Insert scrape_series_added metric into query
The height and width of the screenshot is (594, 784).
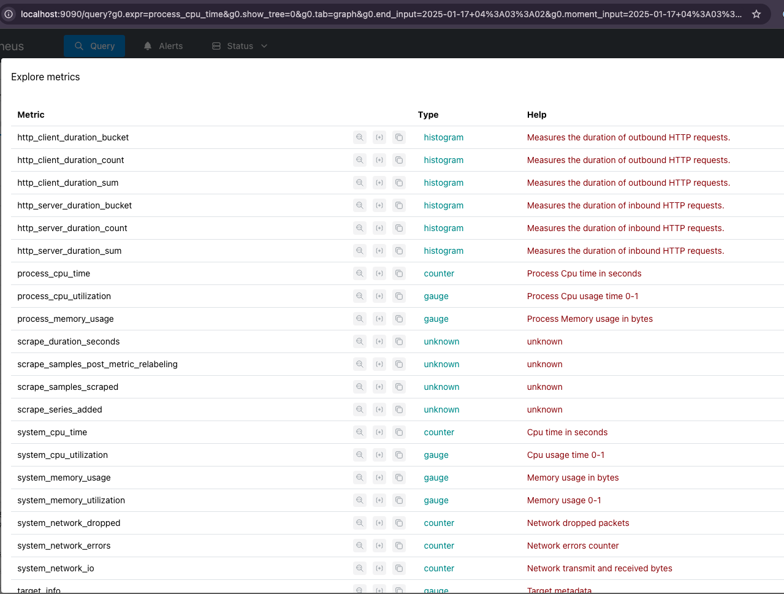[379, 409]
